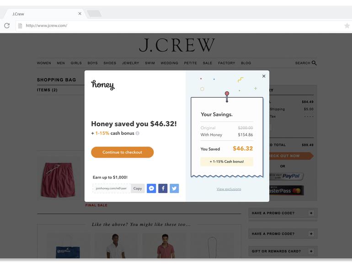The height and width of the screenshot is (264, 352).
Task: Expand the first Have a Promo Code section
Action: point(311,213)
